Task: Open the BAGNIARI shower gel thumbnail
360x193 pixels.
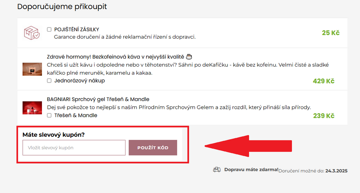Action: [32, 108]
